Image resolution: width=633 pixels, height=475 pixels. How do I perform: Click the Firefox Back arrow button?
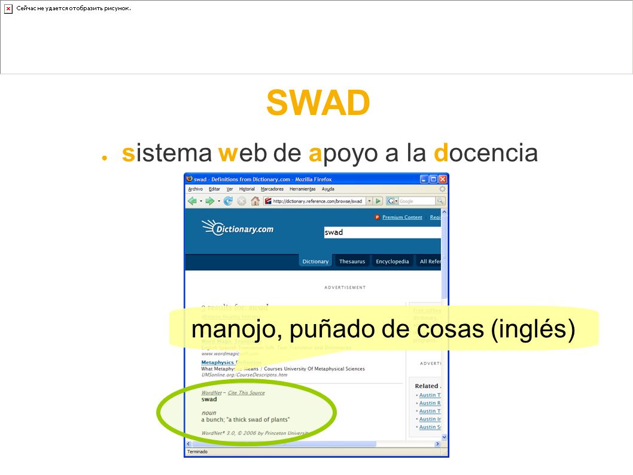pos(192,201)
